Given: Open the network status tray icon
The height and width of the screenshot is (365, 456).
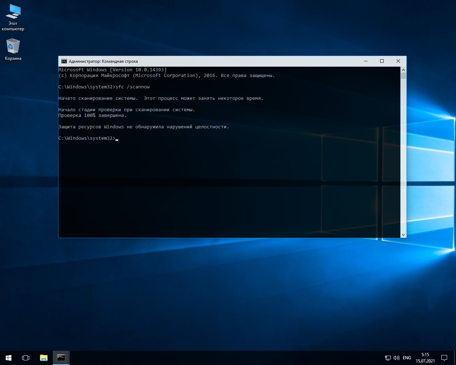Looking at the screenshot, I should pyautogui.click(x=388, y=358).
